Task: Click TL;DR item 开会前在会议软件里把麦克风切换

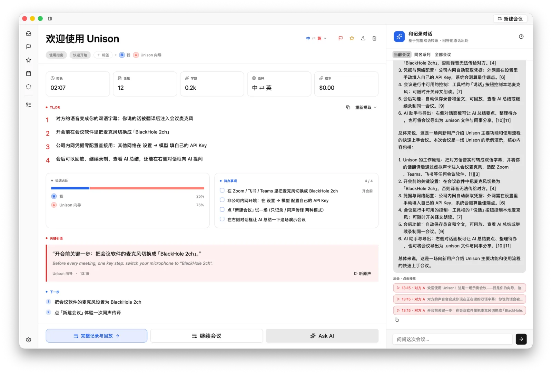Action: point(112,132)
